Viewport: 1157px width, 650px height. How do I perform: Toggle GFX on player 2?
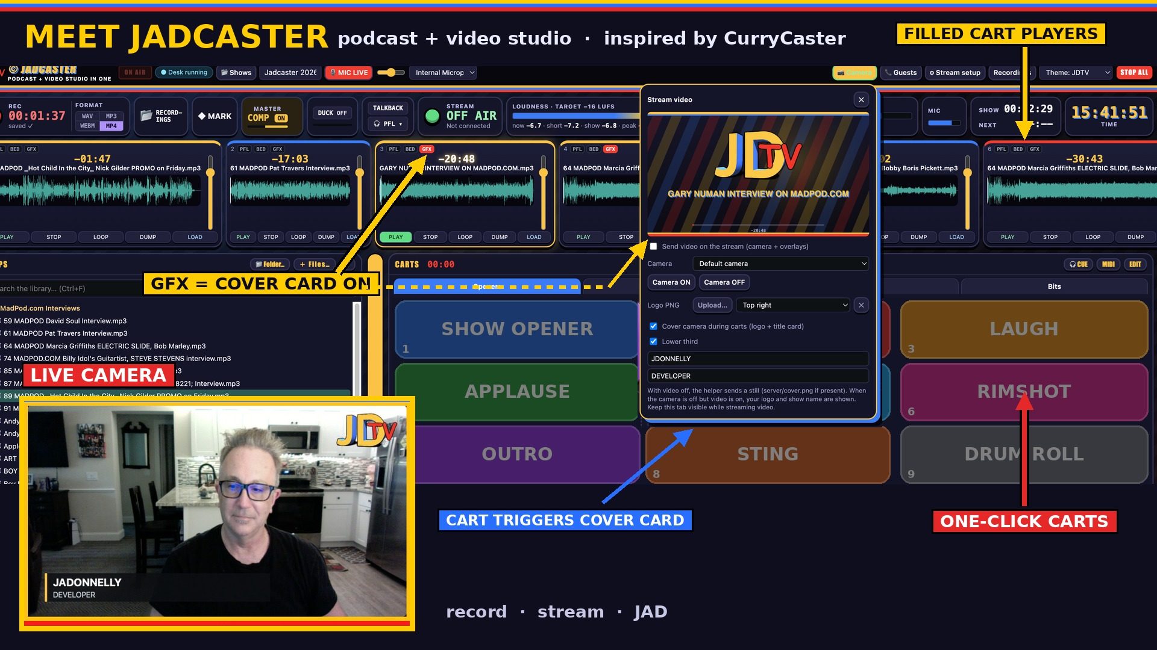[277, 149]
